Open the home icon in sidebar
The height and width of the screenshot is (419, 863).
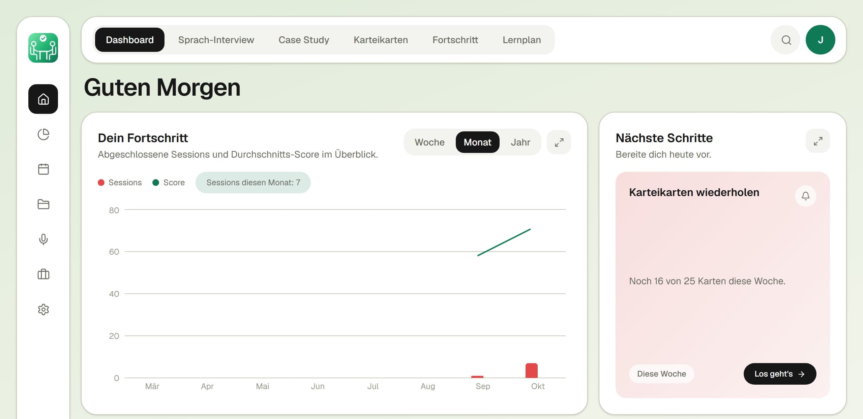43,99
